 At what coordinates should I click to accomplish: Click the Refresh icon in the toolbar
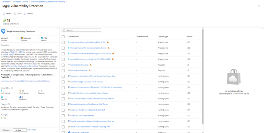(4, 14)
